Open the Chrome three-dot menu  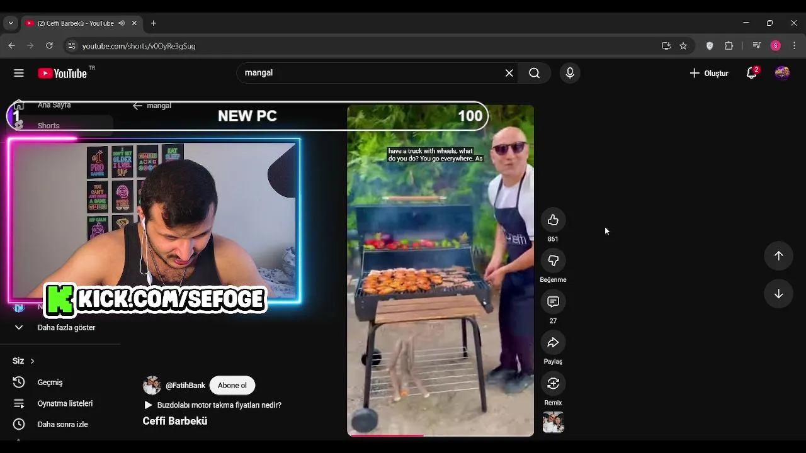tap(794, 46)
